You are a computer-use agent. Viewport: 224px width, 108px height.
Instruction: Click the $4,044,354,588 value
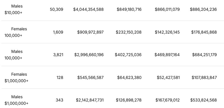88,10
